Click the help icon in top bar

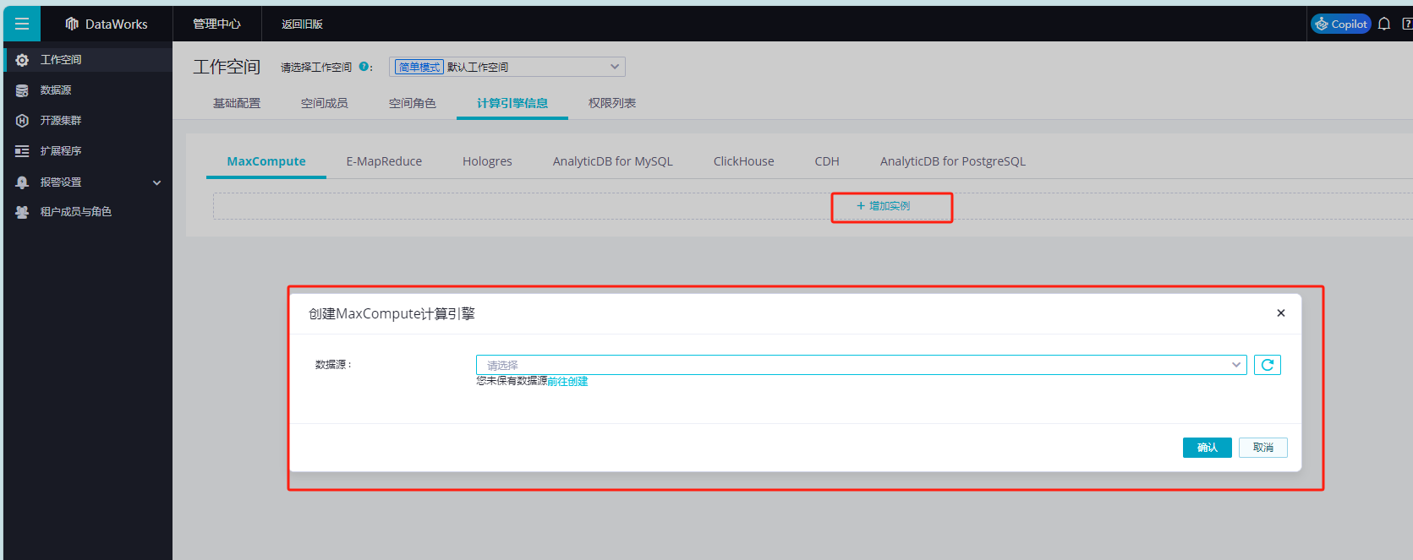(1408, 24)
